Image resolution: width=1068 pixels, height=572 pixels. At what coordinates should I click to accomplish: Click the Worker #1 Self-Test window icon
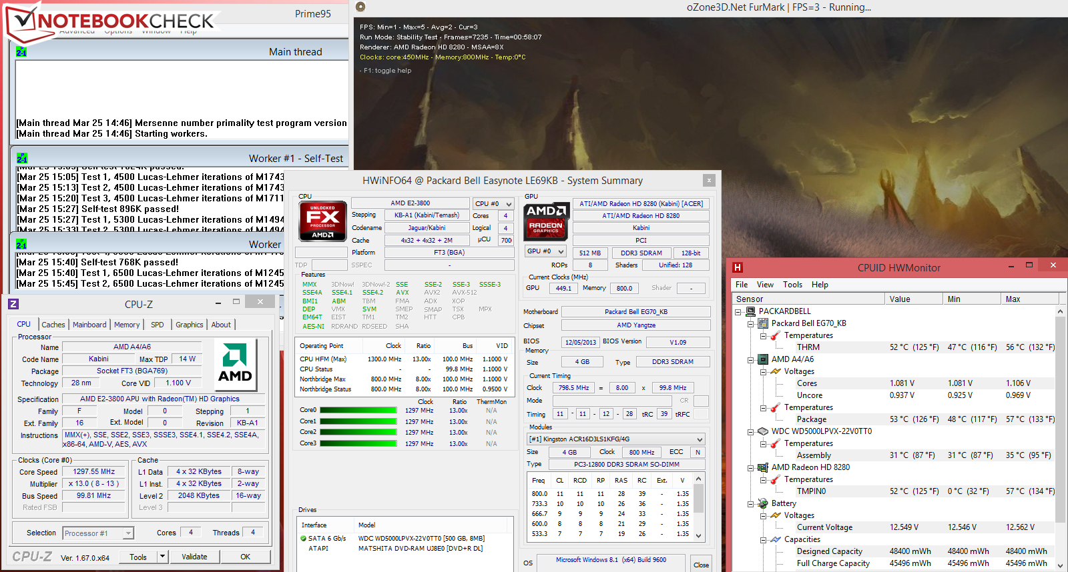tap(22, 159)
